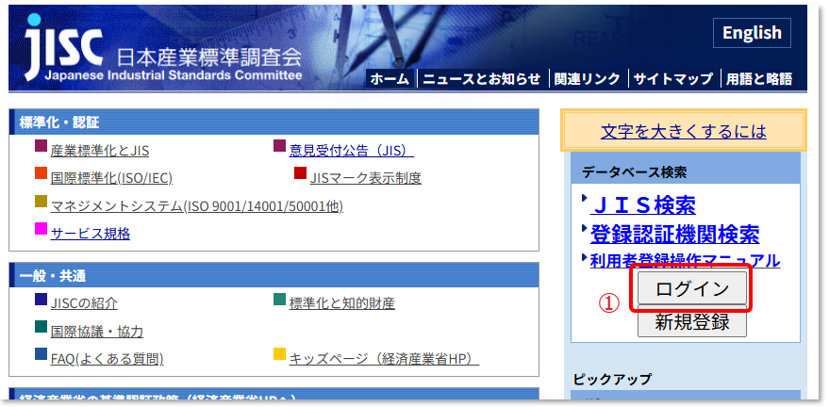Open 国際標準化(ISO/IEC) link

click(111, 178)
